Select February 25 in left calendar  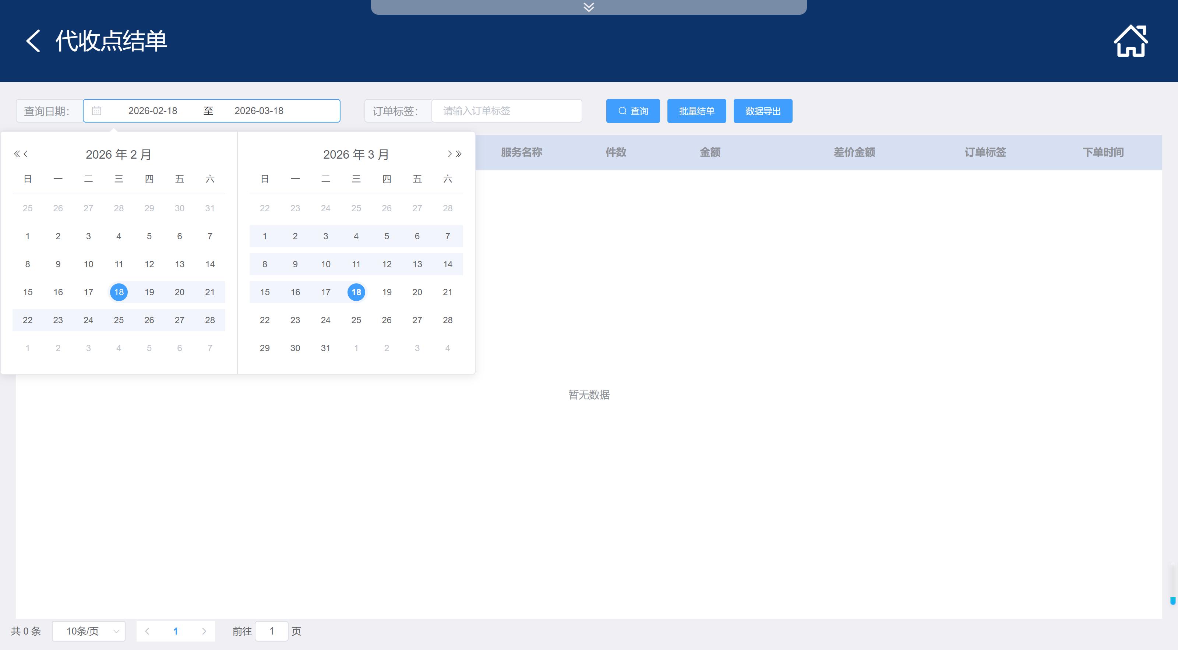[x=119, y=320]
